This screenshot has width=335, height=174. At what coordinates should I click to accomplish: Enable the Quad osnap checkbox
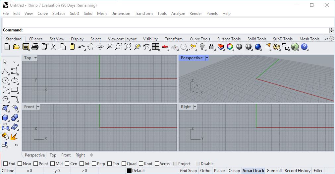tap(124, 163)
